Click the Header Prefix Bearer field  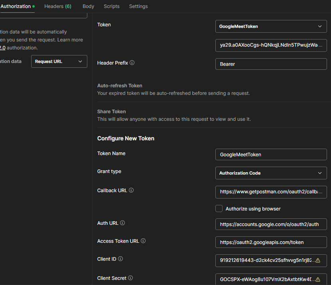click(271, 64)
